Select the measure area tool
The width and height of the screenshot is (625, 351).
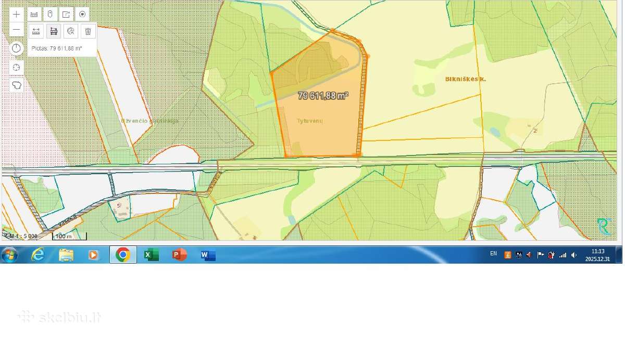53,31
